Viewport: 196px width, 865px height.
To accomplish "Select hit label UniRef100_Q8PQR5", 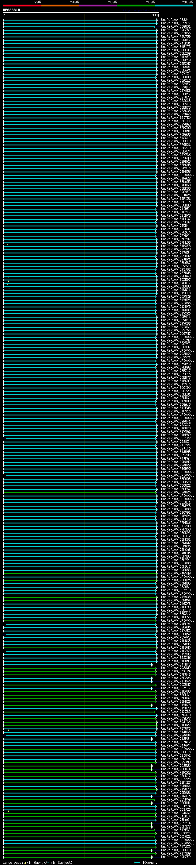I will coord(176,580).
